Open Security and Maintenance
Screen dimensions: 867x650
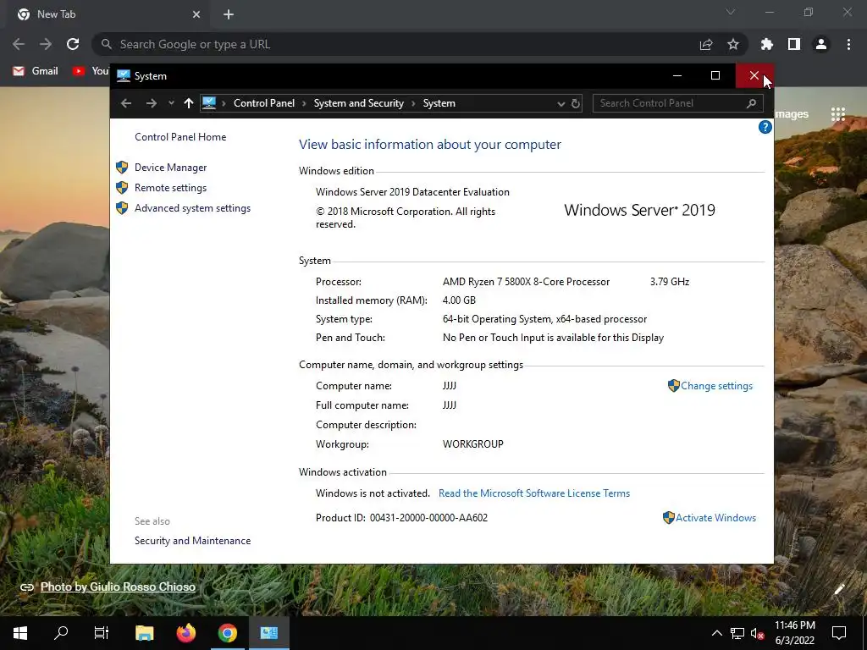click(192, 541)
